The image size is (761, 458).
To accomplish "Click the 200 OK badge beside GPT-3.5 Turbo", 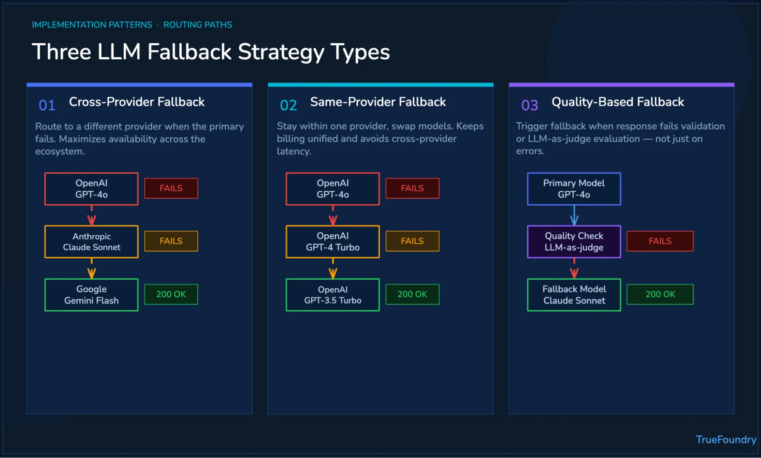I will tap(412, 294).
